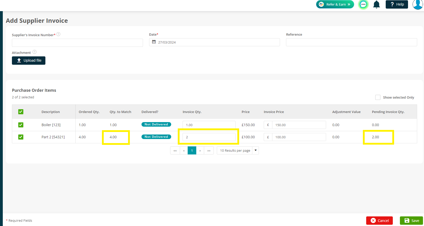Screen dimensions: 424x226
Task: Select page 1 in pagination
Action: point(192,150)
